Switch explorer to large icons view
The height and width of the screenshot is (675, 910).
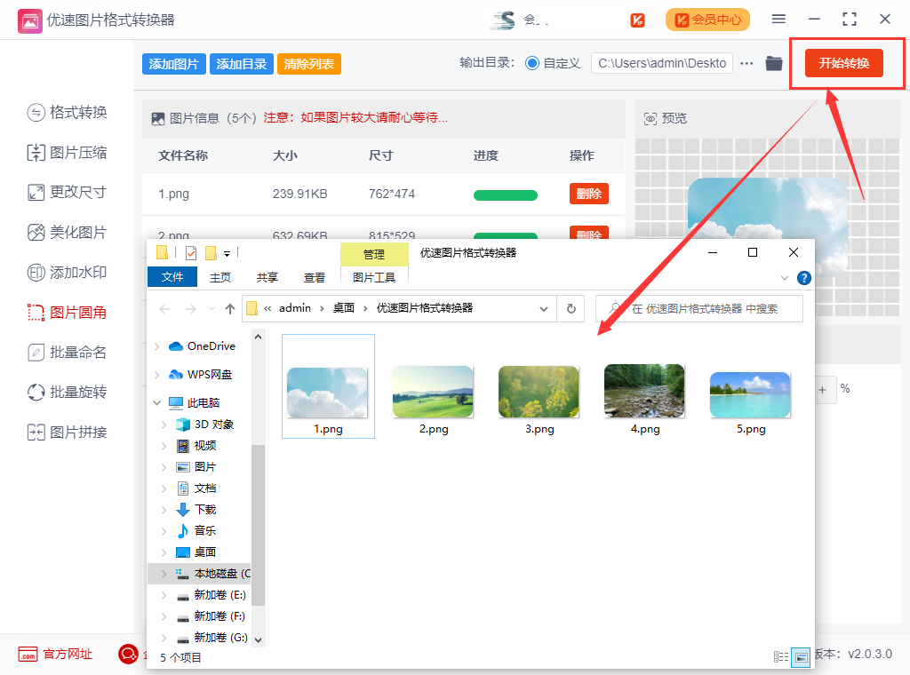pyautogui.click(x=801, y=657)
